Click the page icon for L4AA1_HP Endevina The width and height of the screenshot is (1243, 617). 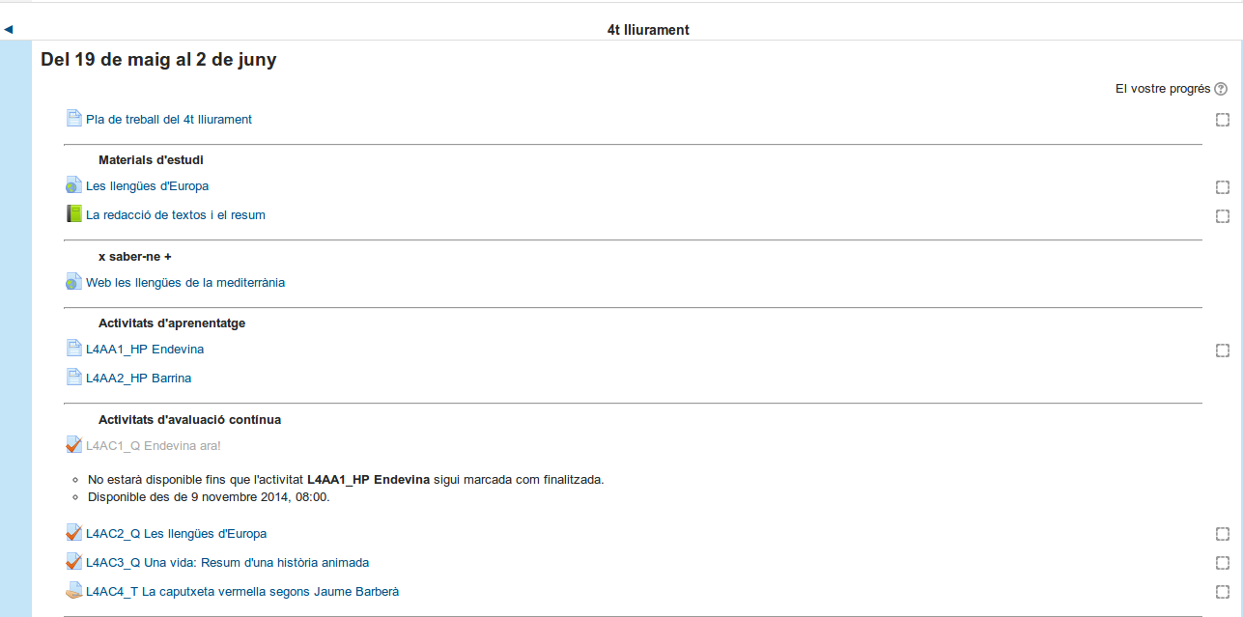pos(73,349)
